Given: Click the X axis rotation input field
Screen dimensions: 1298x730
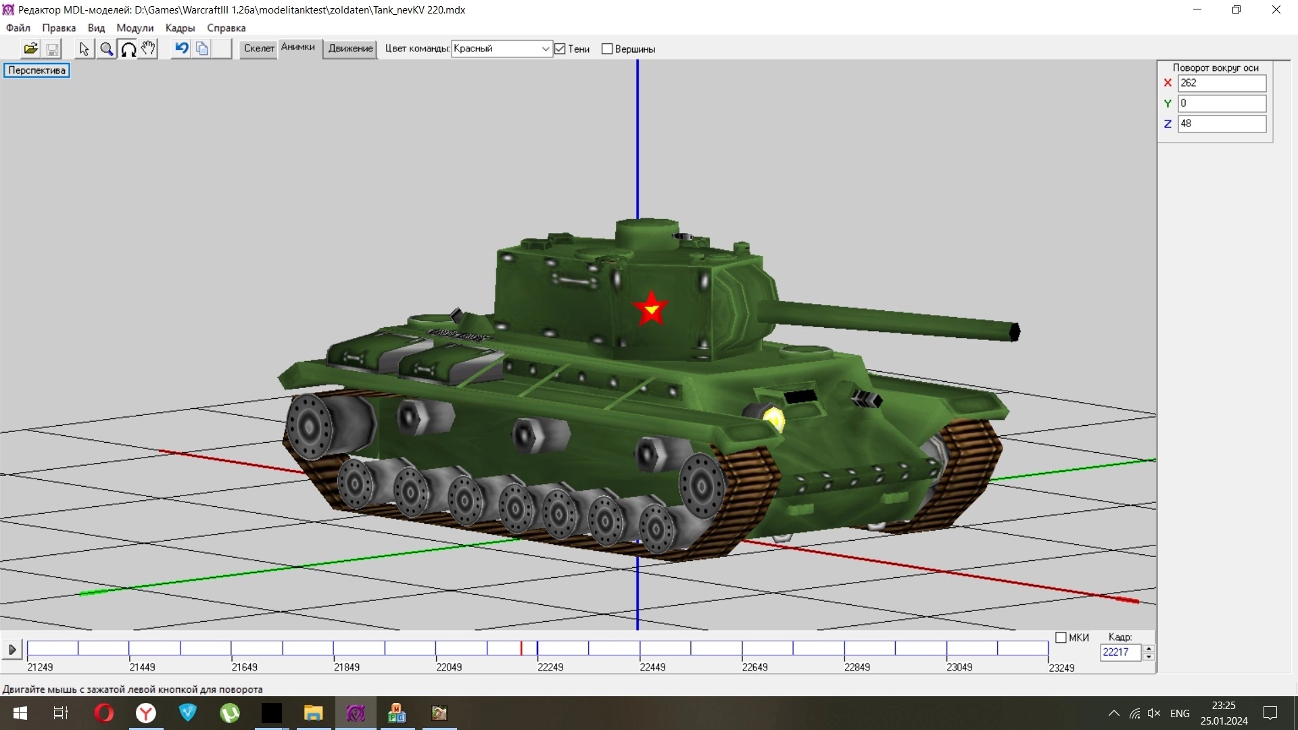Looking at the screenshot, I should pyautogui.click(x=1221, y=83).
